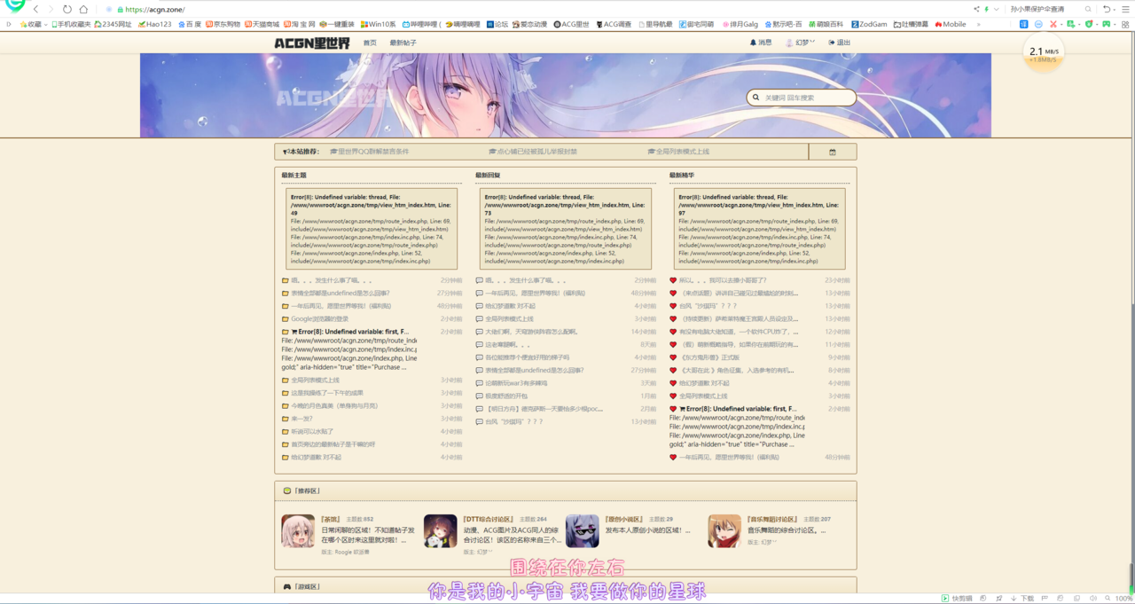Click the ACGN里世界 site logo
The height and width of the screenshot is (604, 1135).
tap(311, 43)
